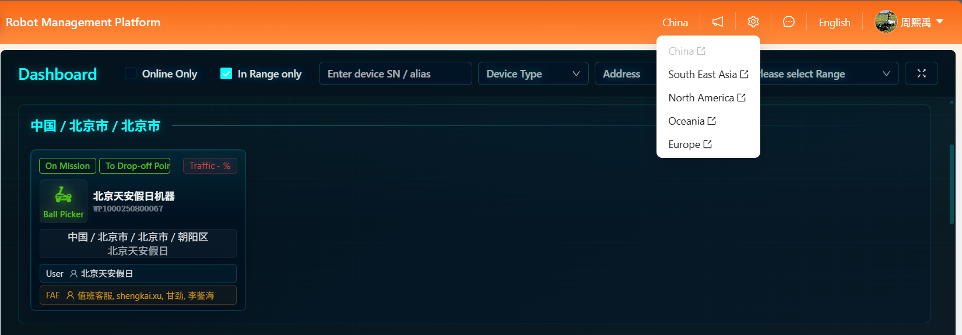Select South East Asia from region menu
This screenshot has width=962, height=335.
pyautogui.click(x=708, y=74)
